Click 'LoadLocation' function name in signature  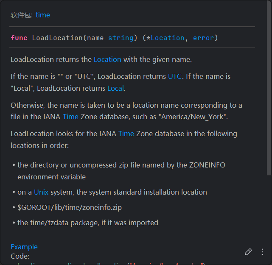click(x=57, y=38)
